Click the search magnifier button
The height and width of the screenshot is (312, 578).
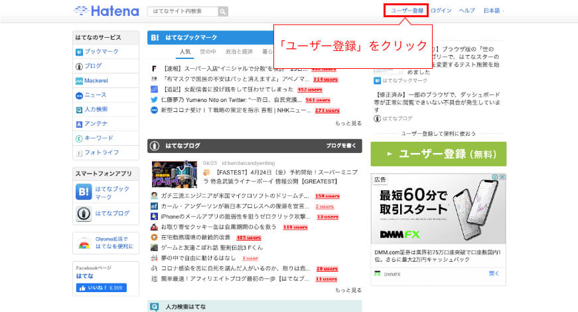(x=223, y=11)
